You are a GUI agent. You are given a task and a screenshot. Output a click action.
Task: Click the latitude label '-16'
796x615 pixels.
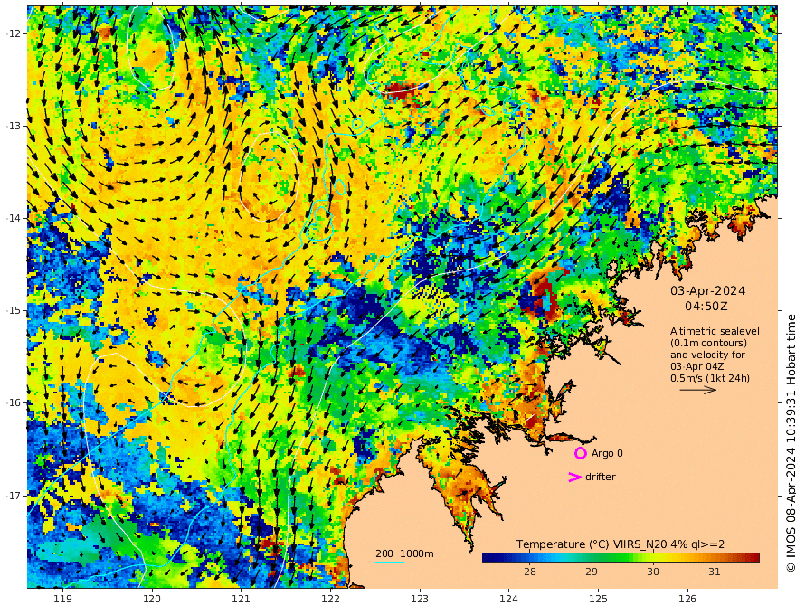tap(14, 402)
